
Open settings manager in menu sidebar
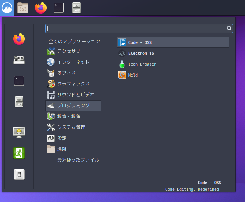[19, 60]
